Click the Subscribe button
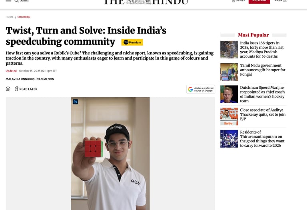The width and height of the screenshot is (307, 210). (259, 1)
